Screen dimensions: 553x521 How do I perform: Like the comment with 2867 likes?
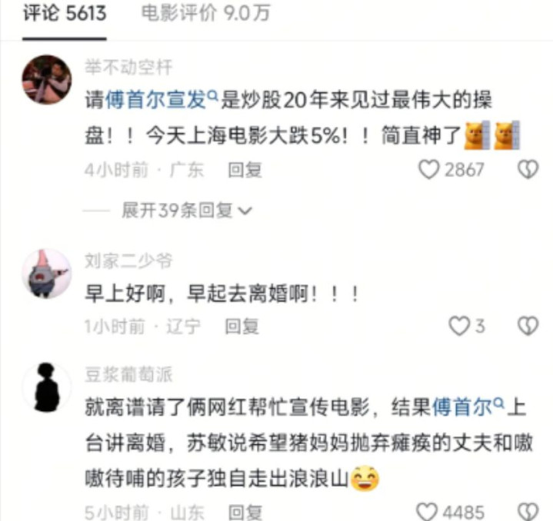429,170
